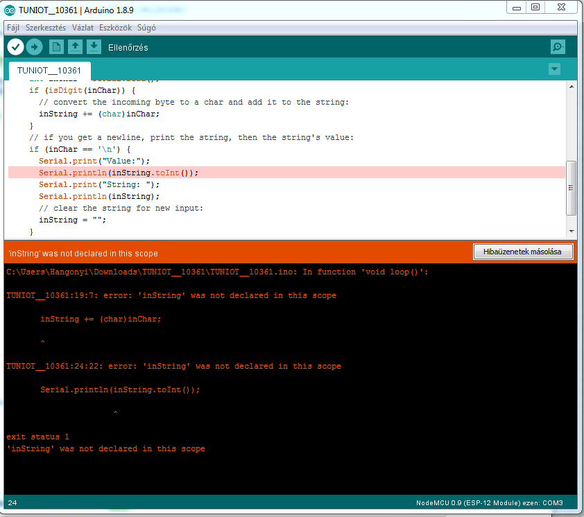Click the line 'inString += (char)inChar;' in editor

[99, 114]
